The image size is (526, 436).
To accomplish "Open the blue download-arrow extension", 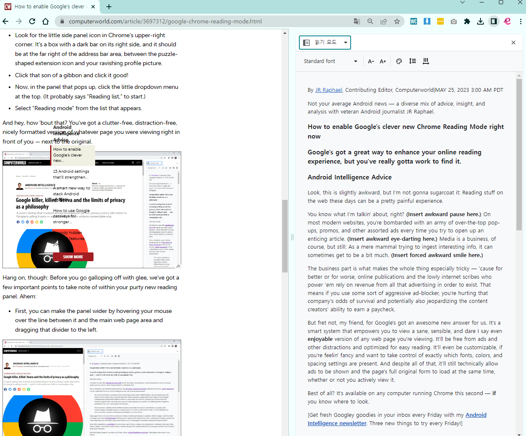I will pyautogui.click(x=427, y=21).
